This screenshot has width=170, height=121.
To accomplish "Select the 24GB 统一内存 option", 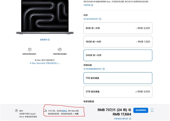I will (118, 55).
